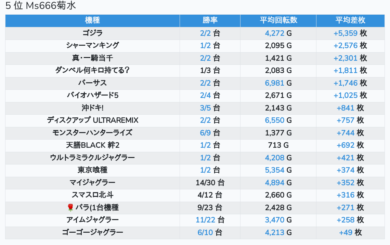Click the +5,359 difference value

pos(346,33)
